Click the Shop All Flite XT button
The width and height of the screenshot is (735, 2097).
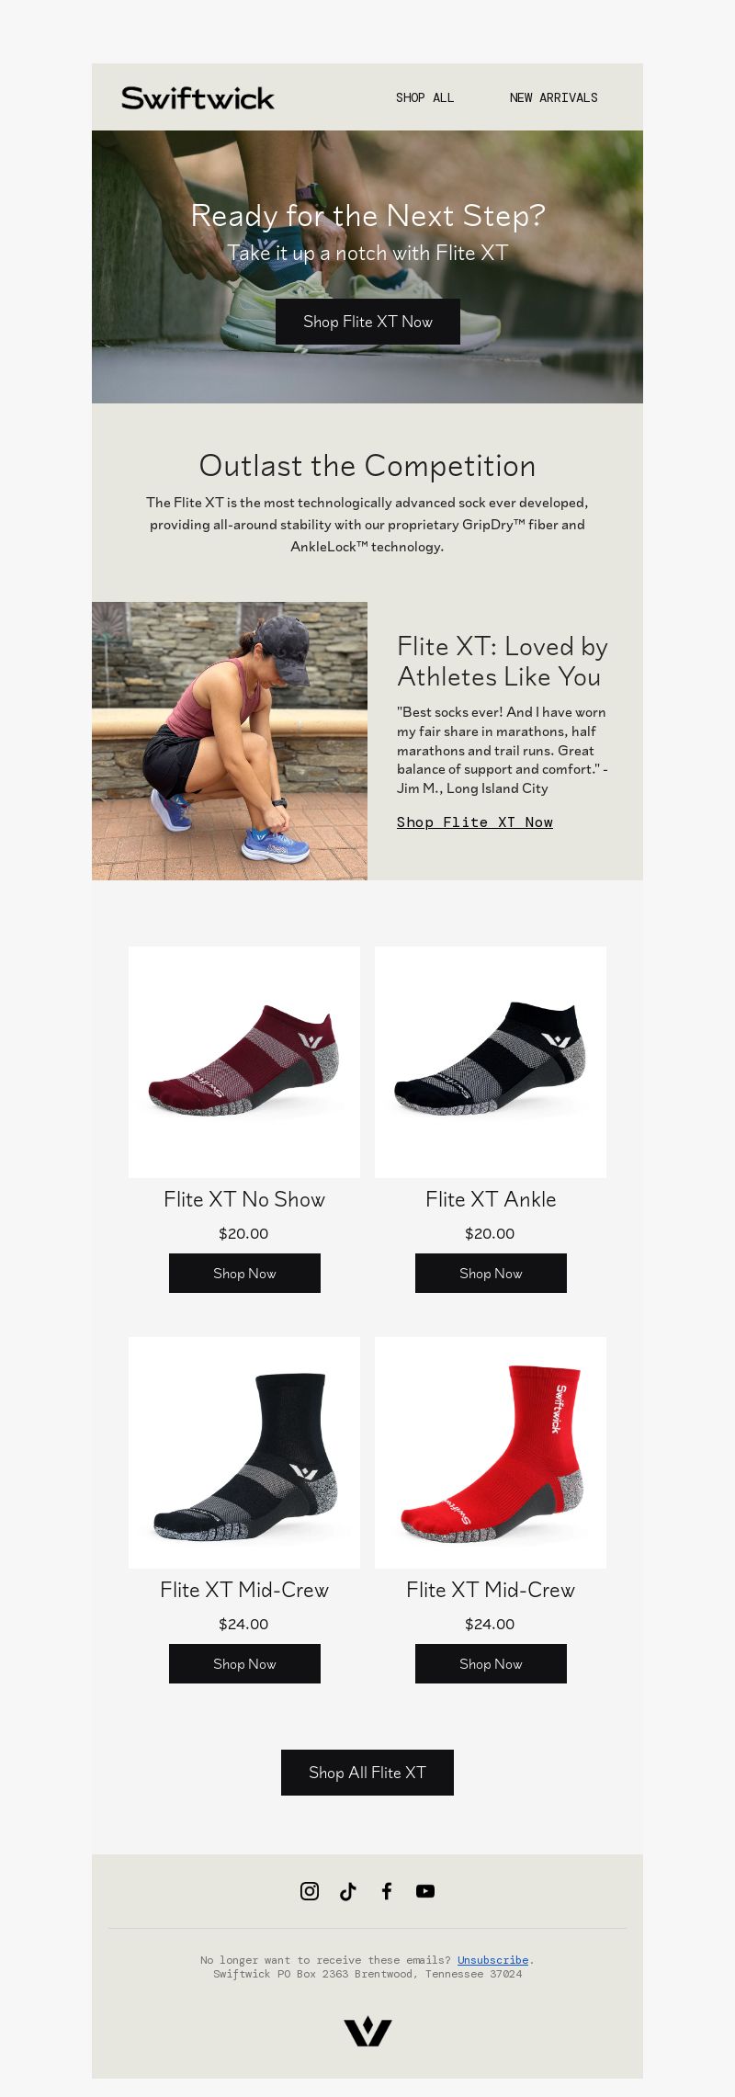367,1773
